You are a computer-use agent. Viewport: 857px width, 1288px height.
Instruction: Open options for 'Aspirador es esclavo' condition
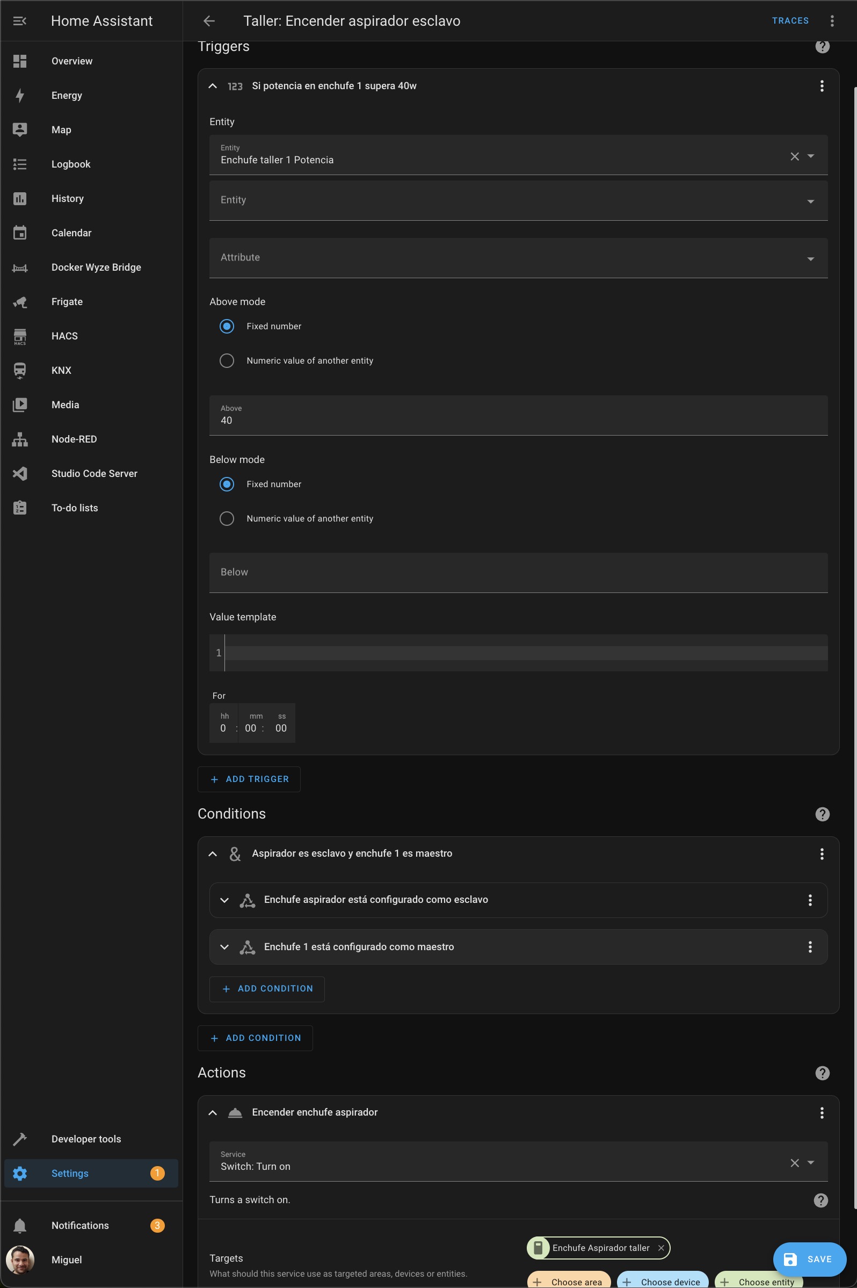[x=822, y=854]
